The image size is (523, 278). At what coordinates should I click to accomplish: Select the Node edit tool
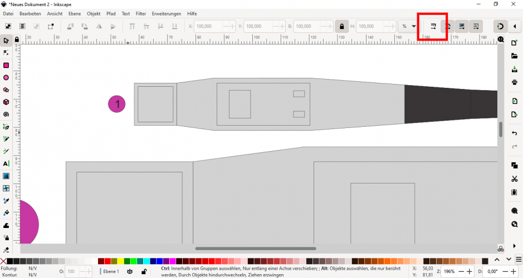pyautogui.click(x=6, y=53)
